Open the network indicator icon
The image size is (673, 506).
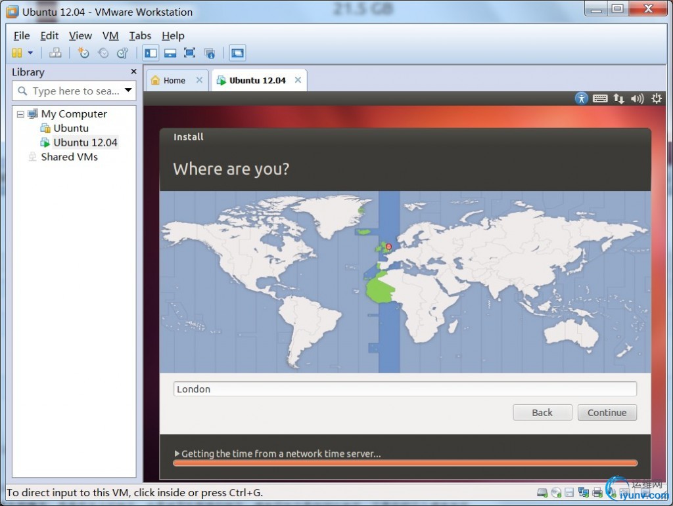point(618,98)
